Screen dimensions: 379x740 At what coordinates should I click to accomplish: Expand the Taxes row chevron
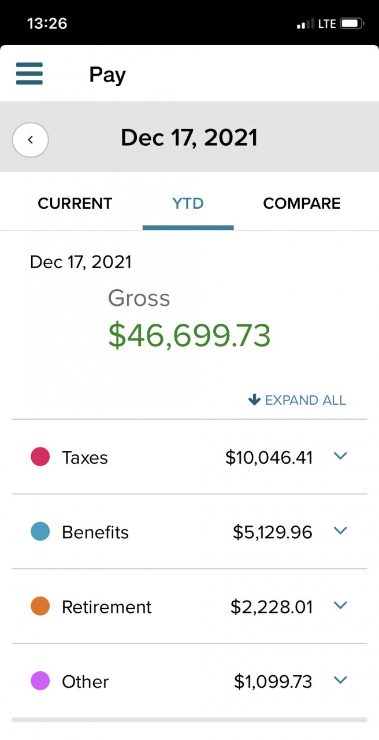(x=340, y=456)
